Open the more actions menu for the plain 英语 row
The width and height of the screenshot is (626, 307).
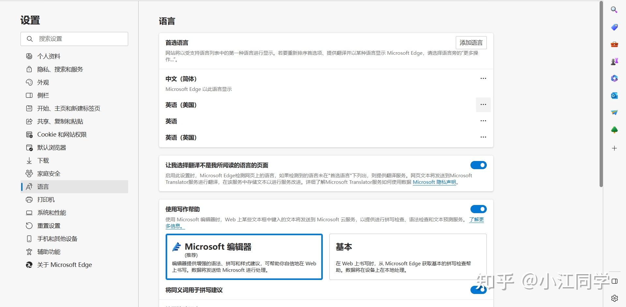(x=483, y=121)
